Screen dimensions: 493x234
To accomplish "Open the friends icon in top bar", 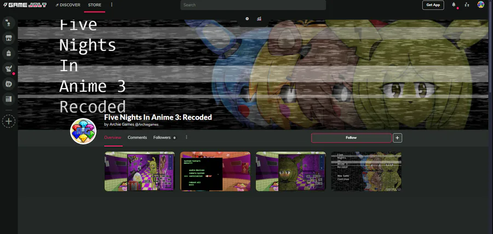I will pos(467,5).
